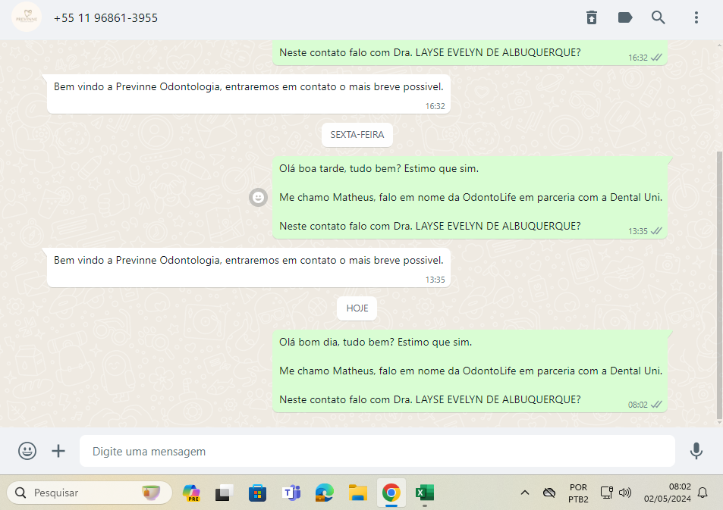This screenshot has width=723, height=510.
Task: Select the 16:32 outgoing LAYSE EVELYN message
Action: click(470, 52)
